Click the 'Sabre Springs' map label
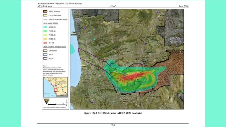 154,35
